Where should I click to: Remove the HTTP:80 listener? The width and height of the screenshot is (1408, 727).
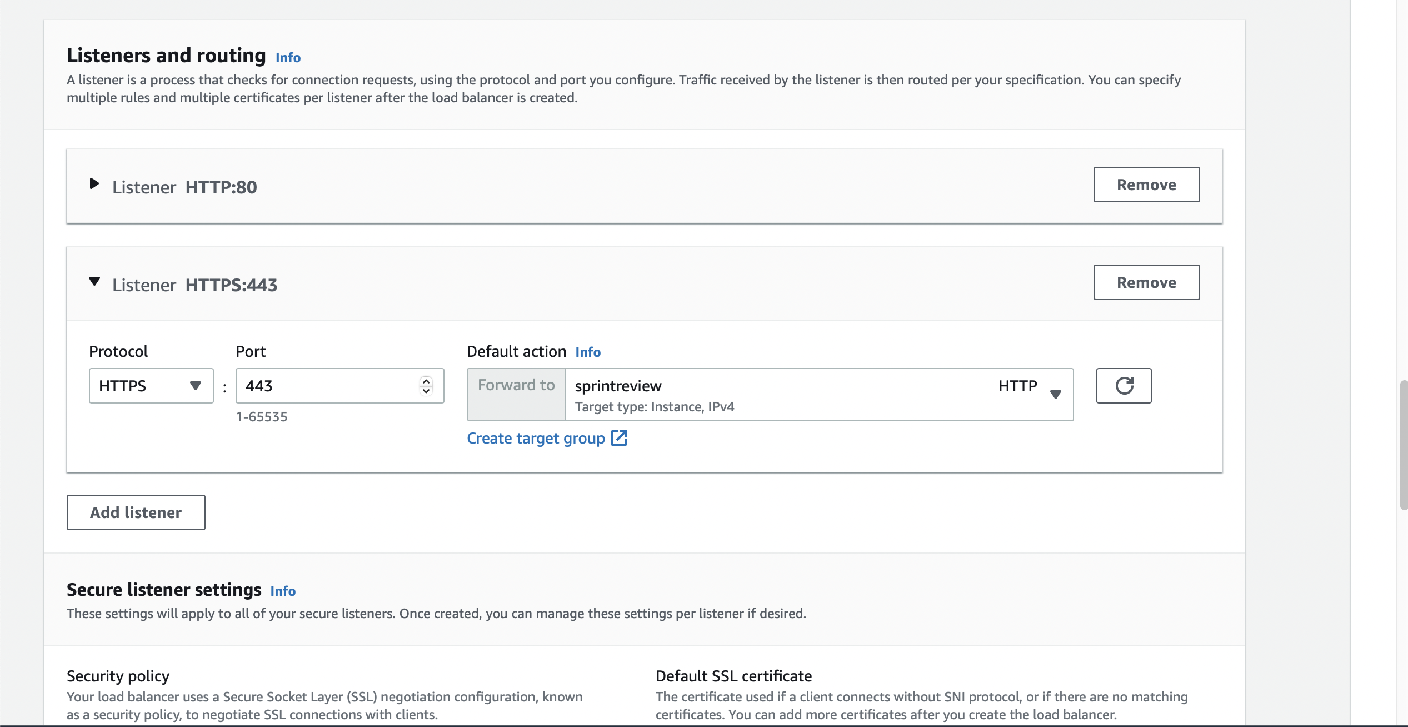pos(1146,185)
